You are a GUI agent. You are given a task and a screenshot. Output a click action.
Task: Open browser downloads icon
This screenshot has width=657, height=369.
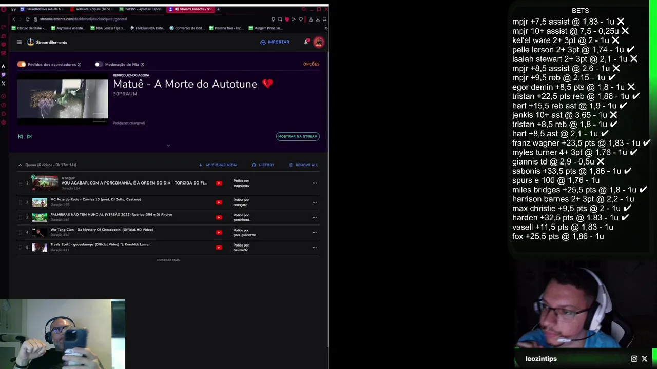tap(318, 19)
